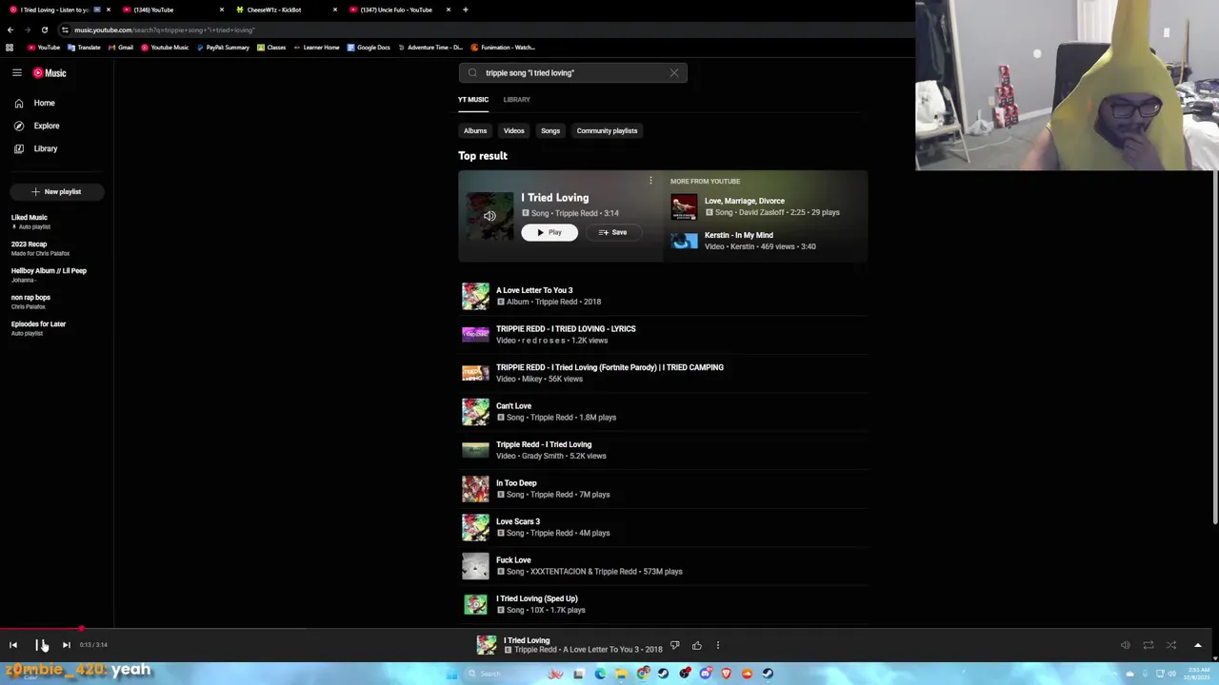Open I Tried Loving (Sped Up) result
Viewport: 1219px width, 685px height.
point(663,604)
